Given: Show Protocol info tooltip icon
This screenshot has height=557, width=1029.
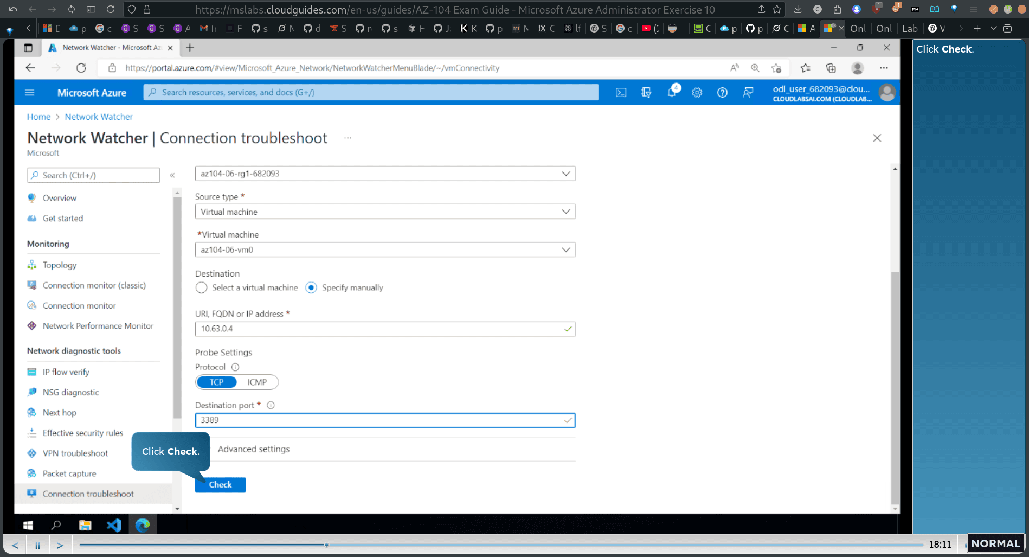Looking at the screenshot, I should 235,367.
